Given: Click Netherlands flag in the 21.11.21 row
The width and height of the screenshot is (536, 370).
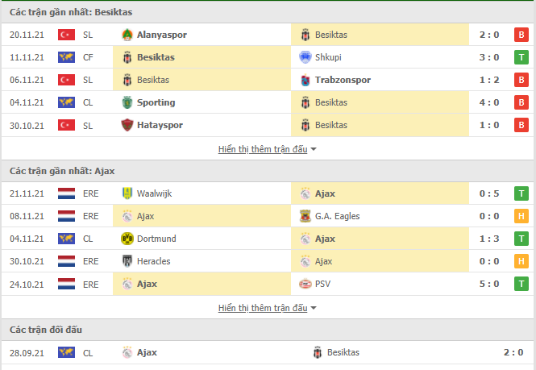Looking at the screenshot, I should click(x=66, y=193).
